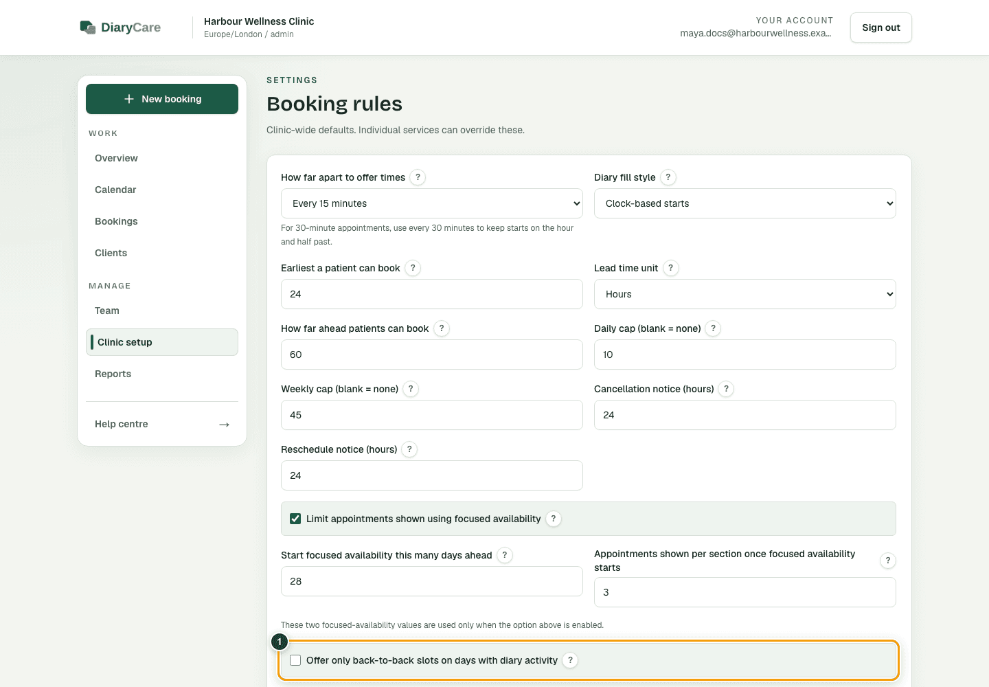Click the Harbour Wellness Clinic name
The width and height of the screenshot is (989, 687).
259,21
